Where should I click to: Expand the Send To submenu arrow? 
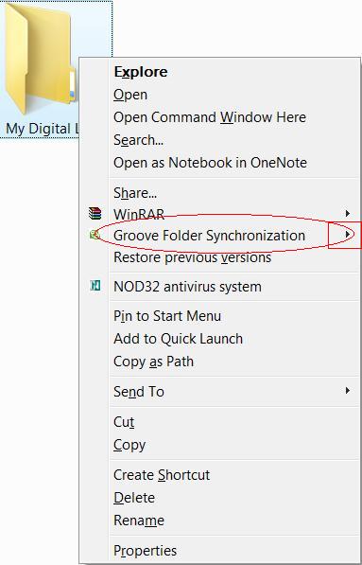pos(347,391)
